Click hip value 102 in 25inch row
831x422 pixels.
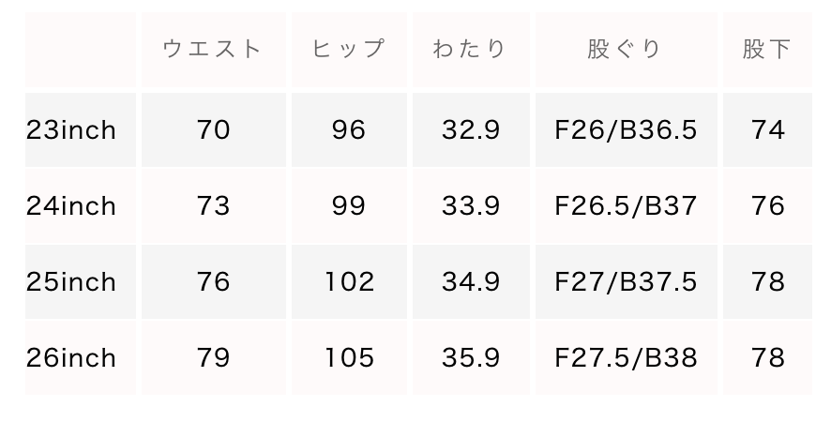tap(348, 282)
